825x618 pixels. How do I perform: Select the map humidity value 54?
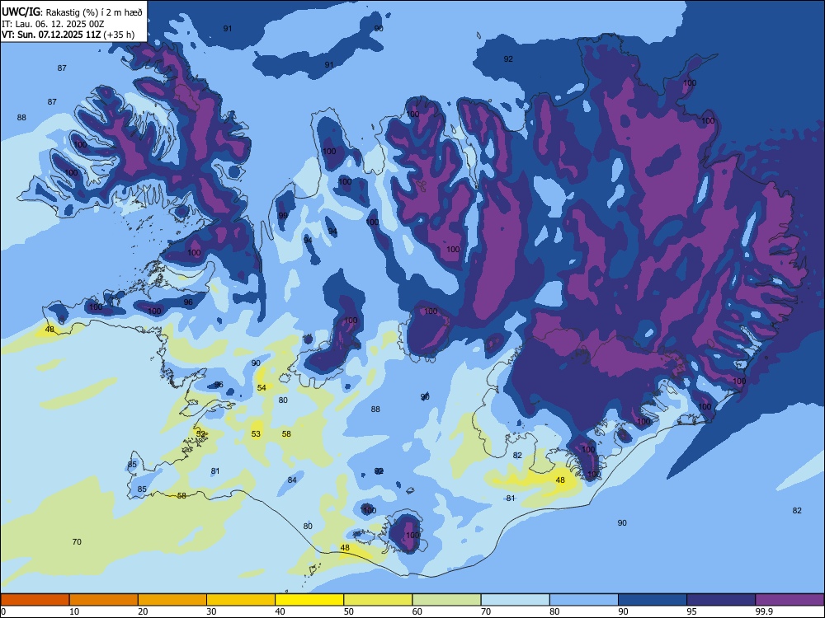pos(262,388)
